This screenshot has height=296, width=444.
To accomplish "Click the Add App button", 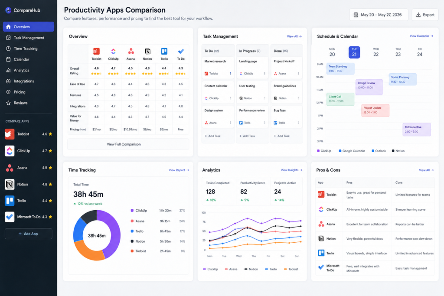I will click(x=28, y=234).
